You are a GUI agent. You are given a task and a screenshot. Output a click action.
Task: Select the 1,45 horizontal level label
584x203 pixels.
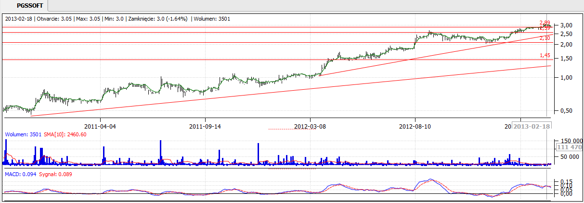pyautogui.click(x=545, y=56)
